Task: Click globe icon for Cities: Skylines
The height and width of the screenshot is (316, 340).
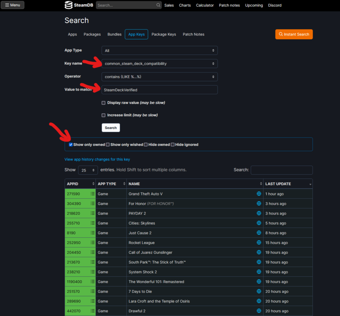Action: tap(259, 223)
